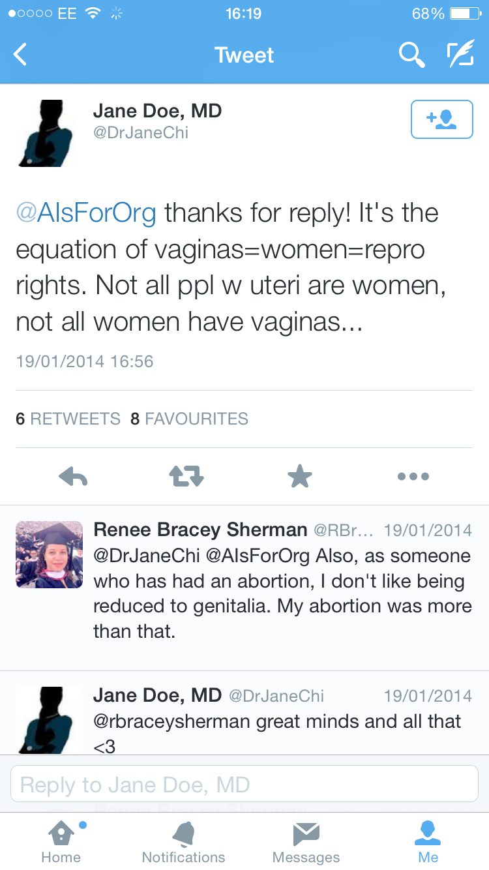Tap the retweet icon
The height and width of the screenshot is (870, 489).
[186, 477]
